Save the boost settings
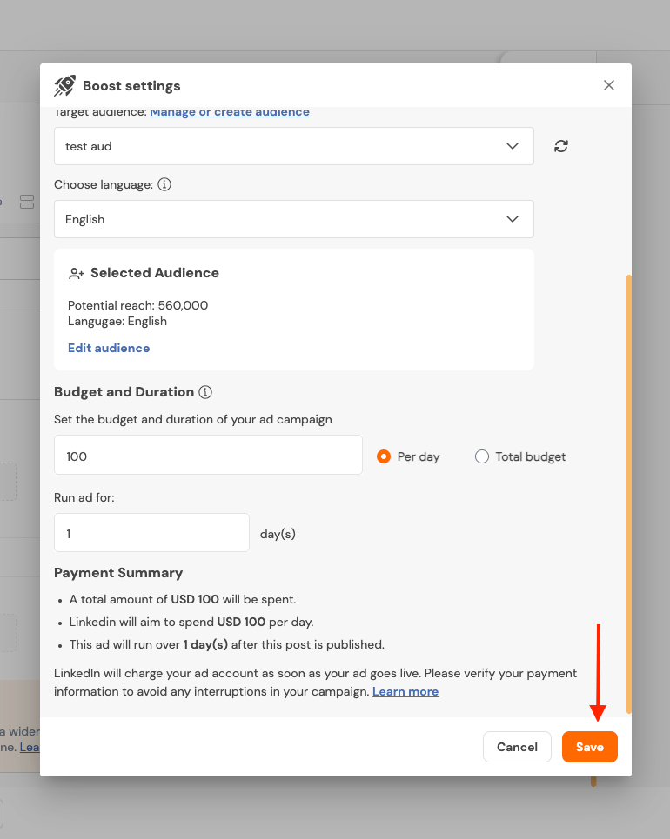This screenshot has height=839, width=670. pyautogui.click(x=590, y=747)
